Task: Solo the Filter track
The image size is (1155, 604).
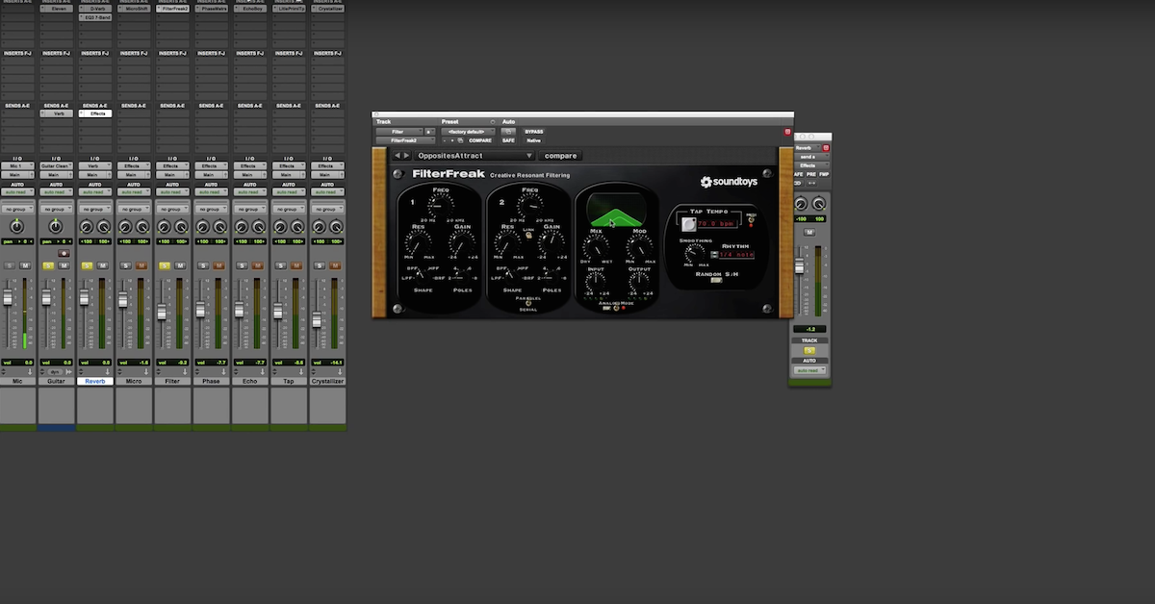Action: (165, 265)
